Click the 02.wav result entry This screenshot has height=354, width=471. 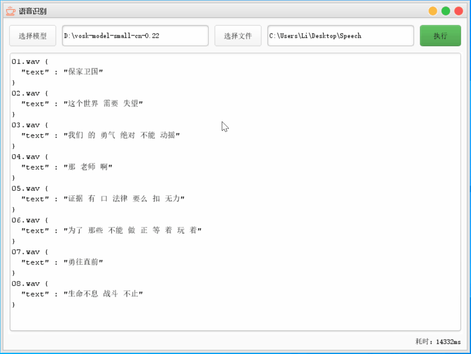click(29, 93)
